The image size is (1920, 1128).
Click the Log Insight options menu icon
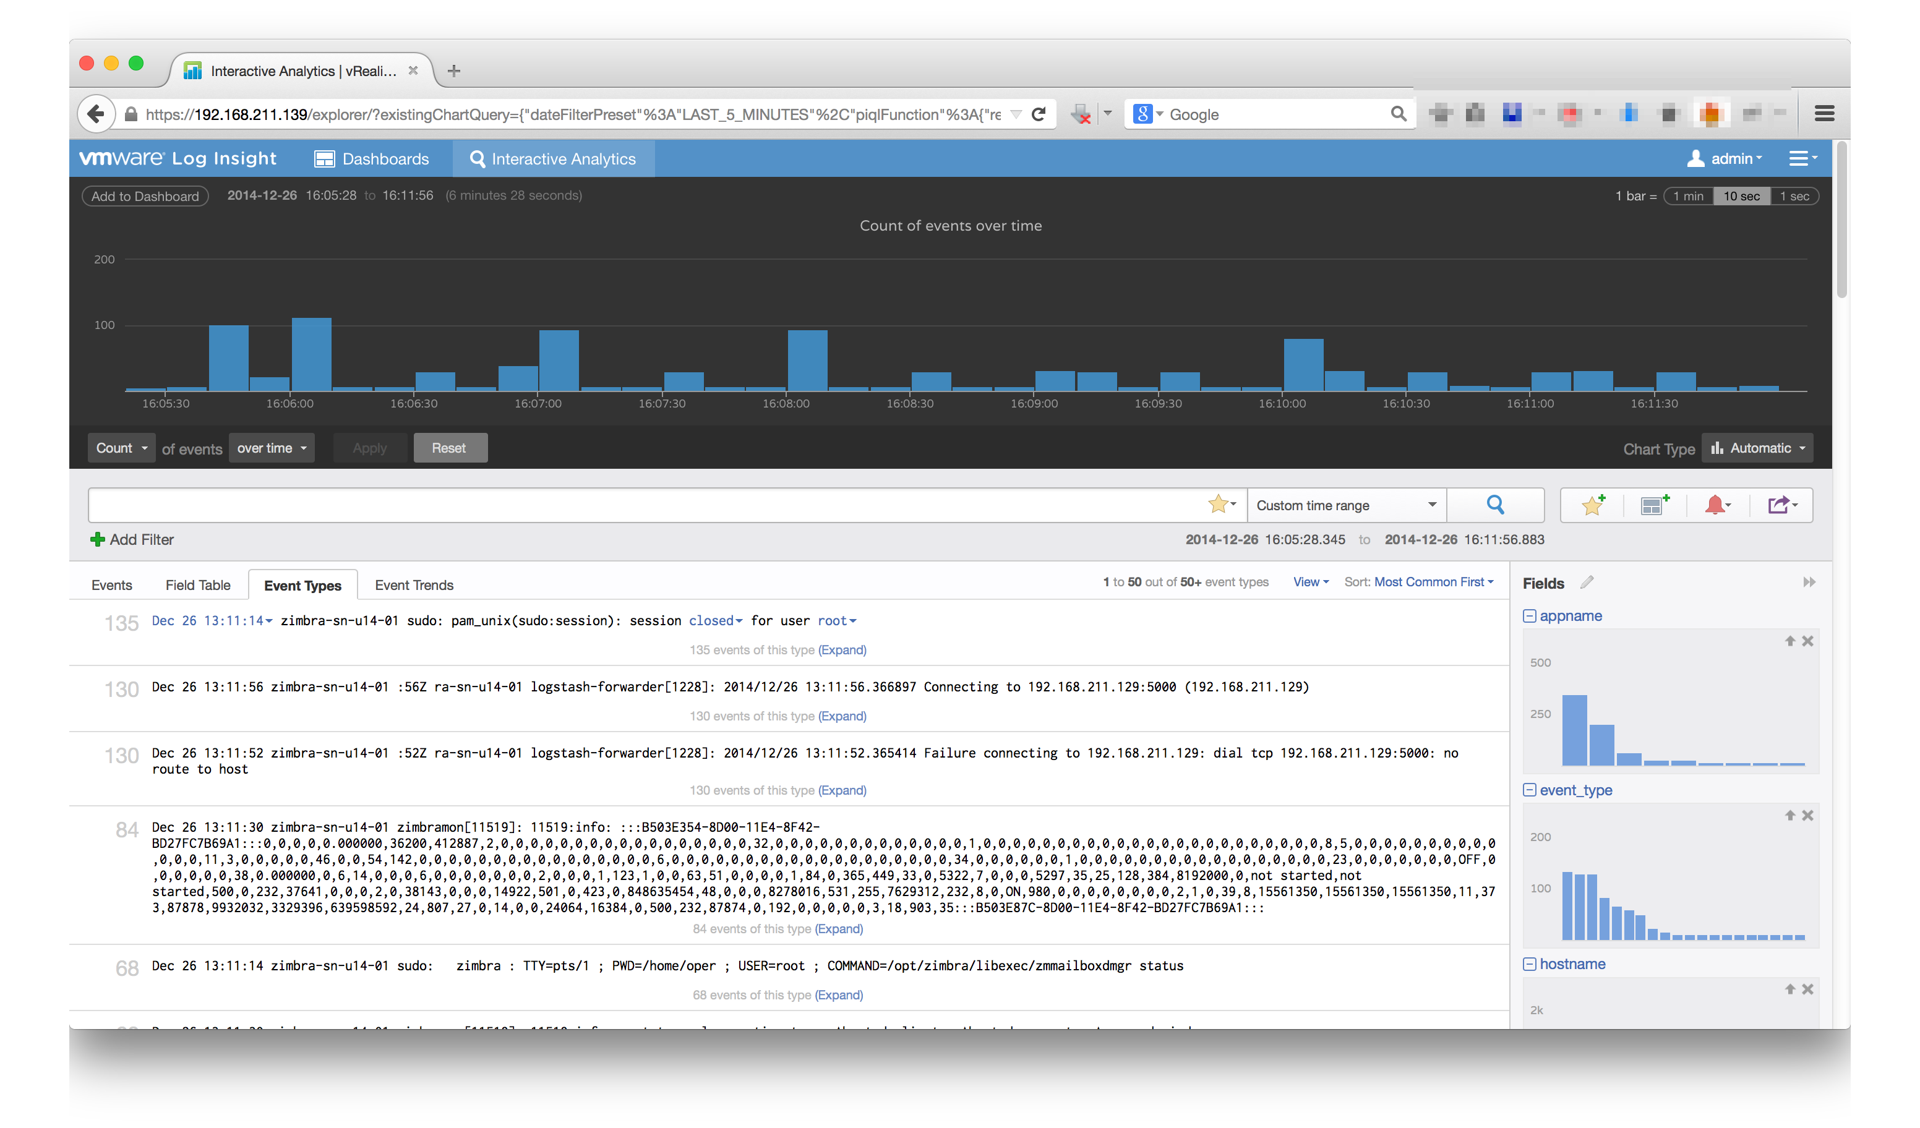pos(1802,158)
